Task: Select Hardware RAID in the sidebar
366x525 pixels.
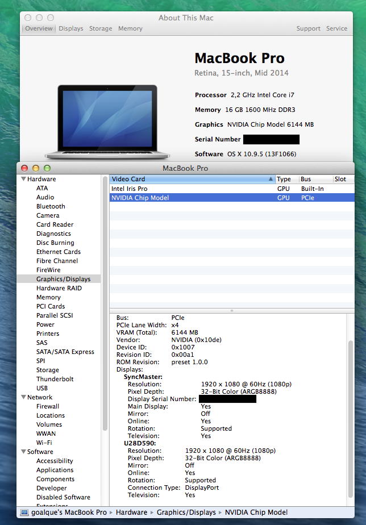Action: (59, 288)
